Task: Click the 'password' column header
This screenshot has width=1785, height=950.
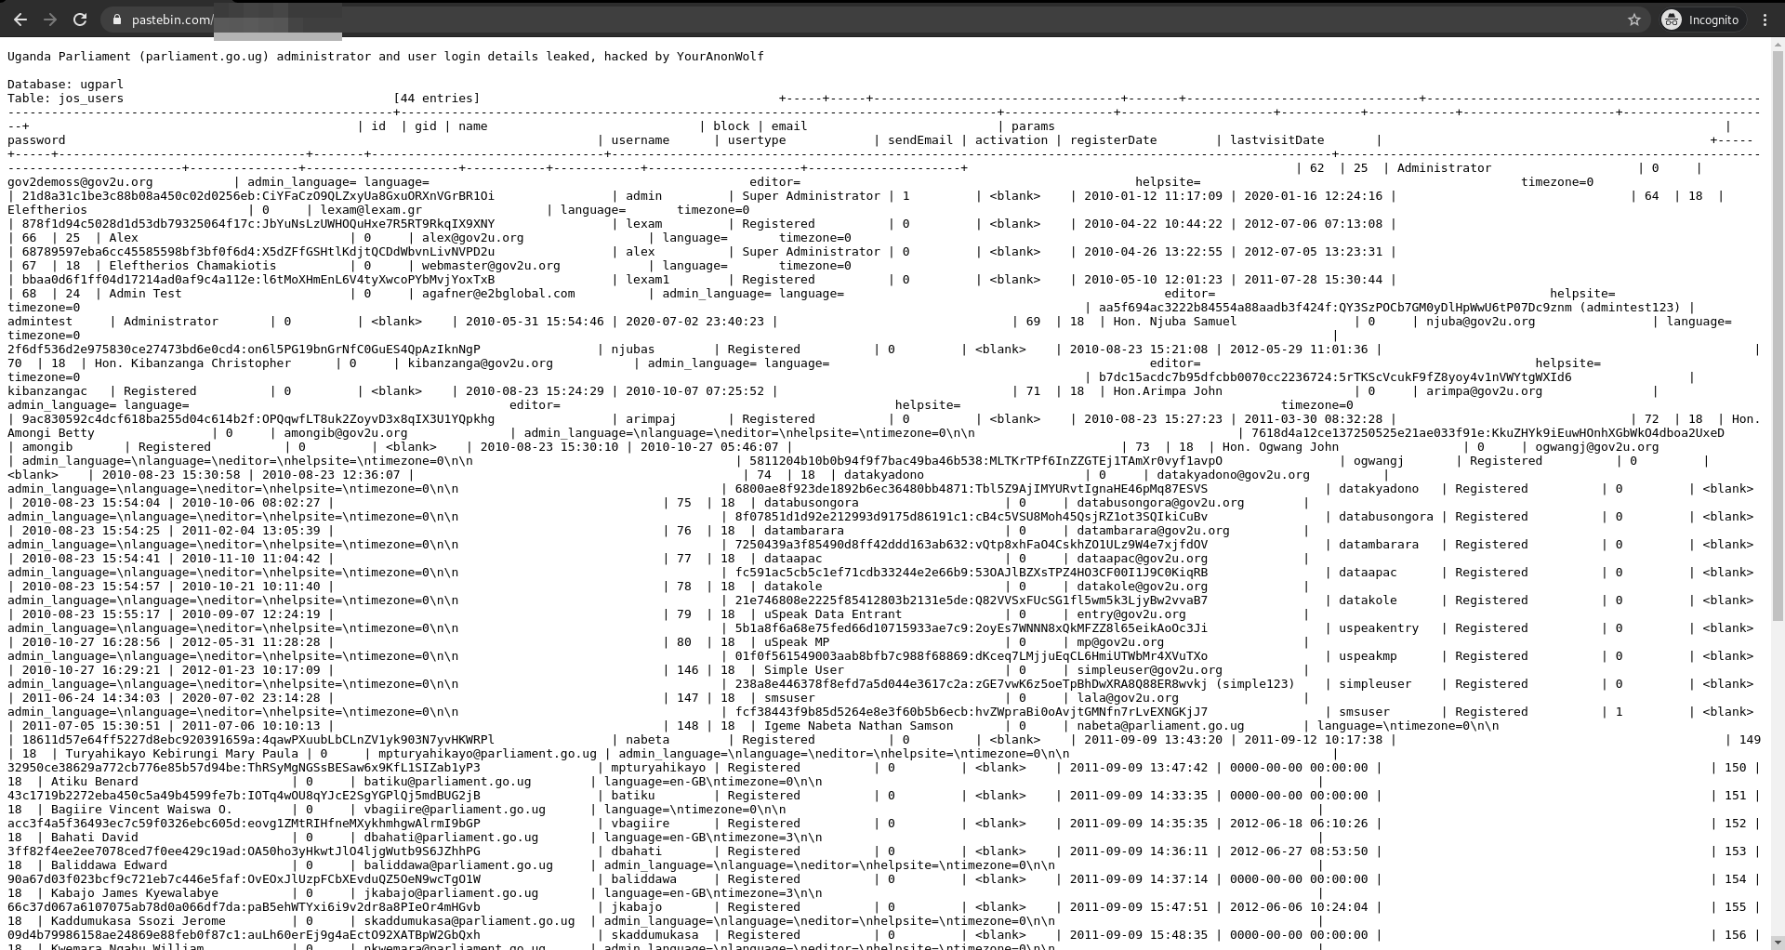Action: click(36, 140)
